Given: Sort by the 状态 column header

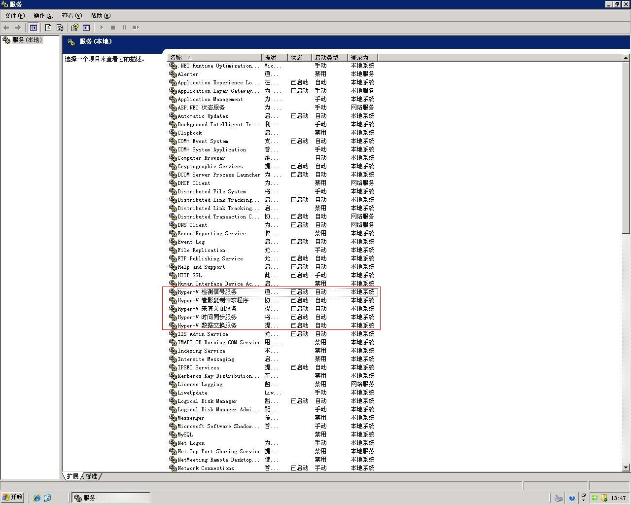Looking at the screenshot, I should 300,58.
